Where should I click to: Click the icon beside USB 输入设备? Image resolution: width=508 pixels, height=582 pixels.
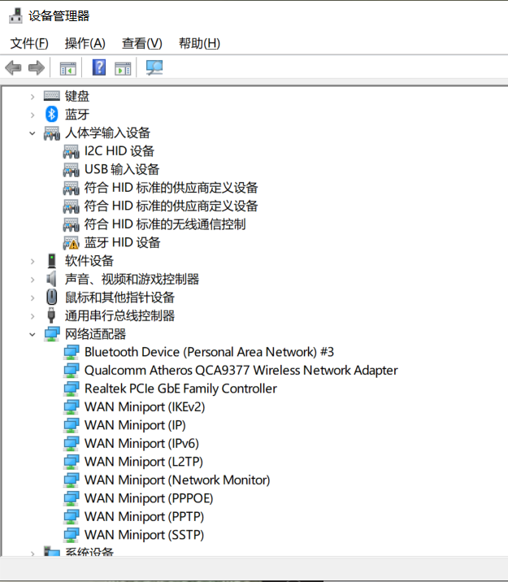point(71,169)
